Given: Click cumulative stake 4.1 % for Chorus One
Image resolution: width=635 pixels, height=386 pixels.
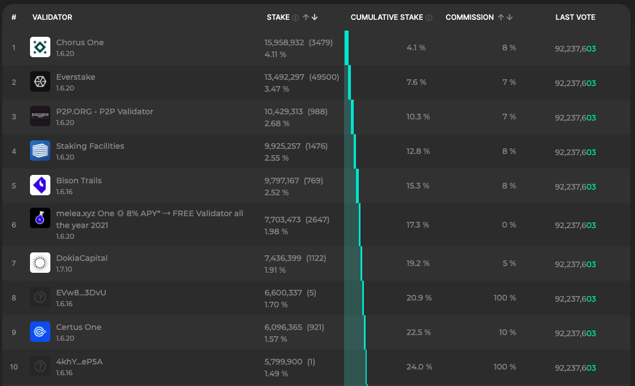Looking at the screenshot, I should pos(416,48).
